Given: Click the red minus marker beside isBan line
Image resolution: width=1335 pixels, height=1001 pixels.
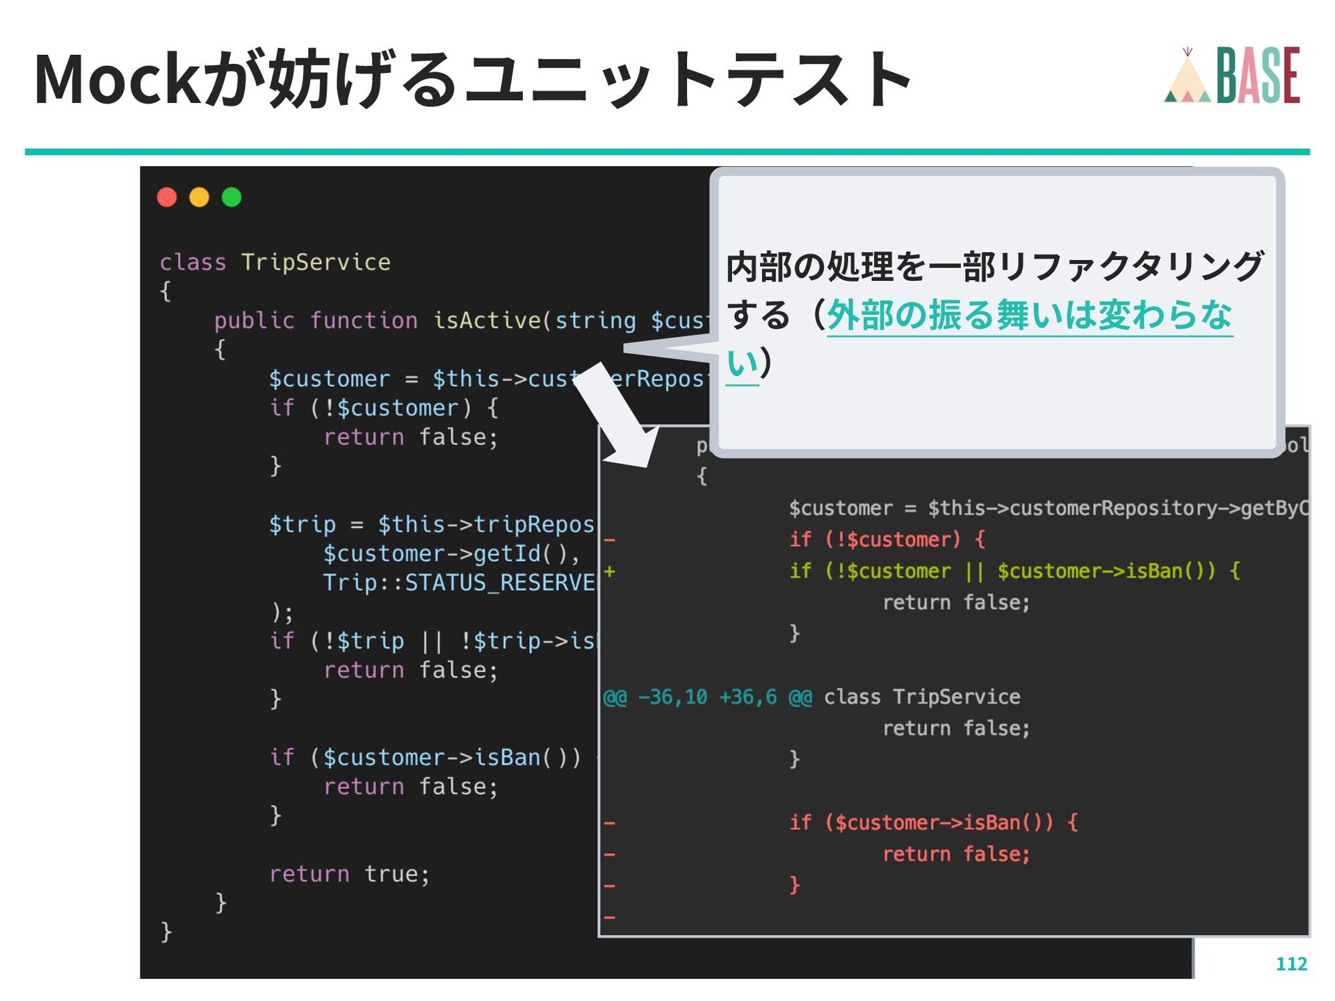Looking at the screenshot, I should [610, 823].
